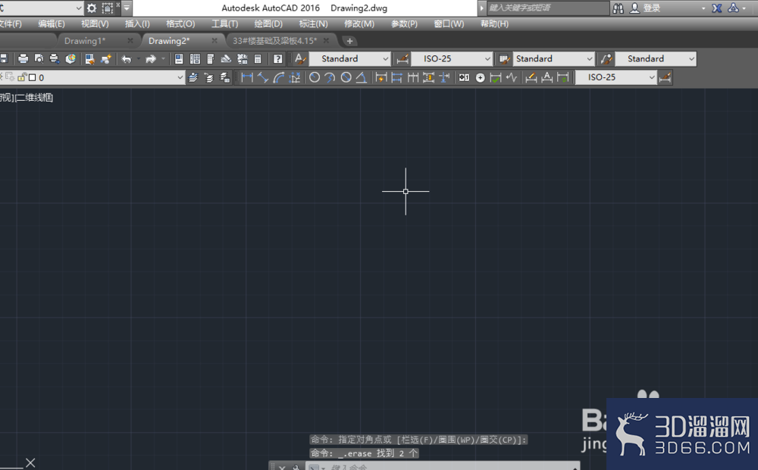Click the Center Mark tool icon

click(480, 77)
